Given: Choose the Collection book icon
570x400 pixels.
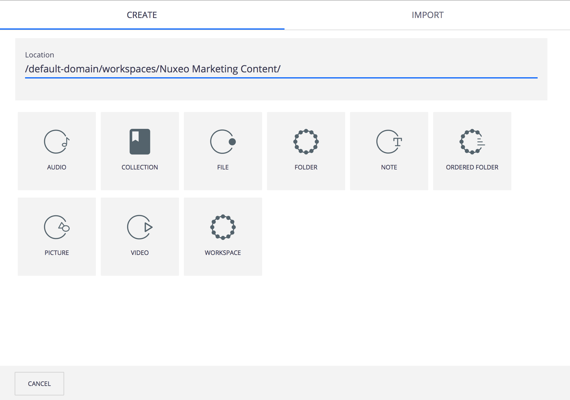Looking at the screenshot, I should point(140,142).
